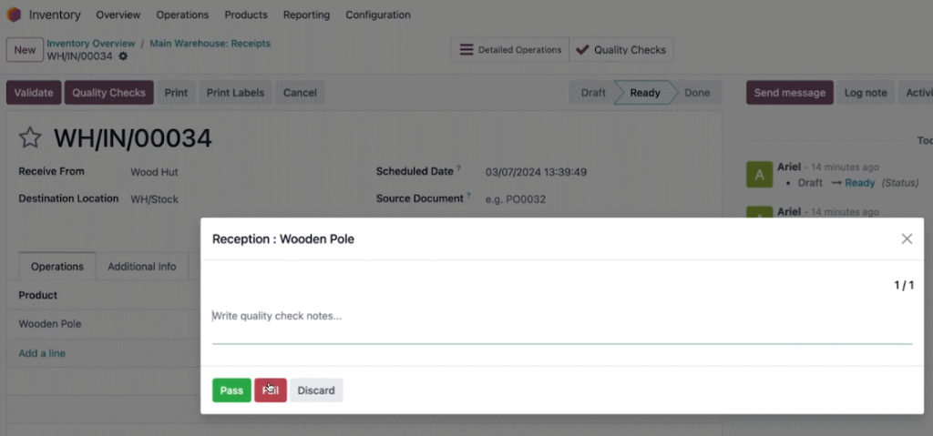
Task: Close the Reception Wooden Pole dialog
Action: click(x=907, y=238)
